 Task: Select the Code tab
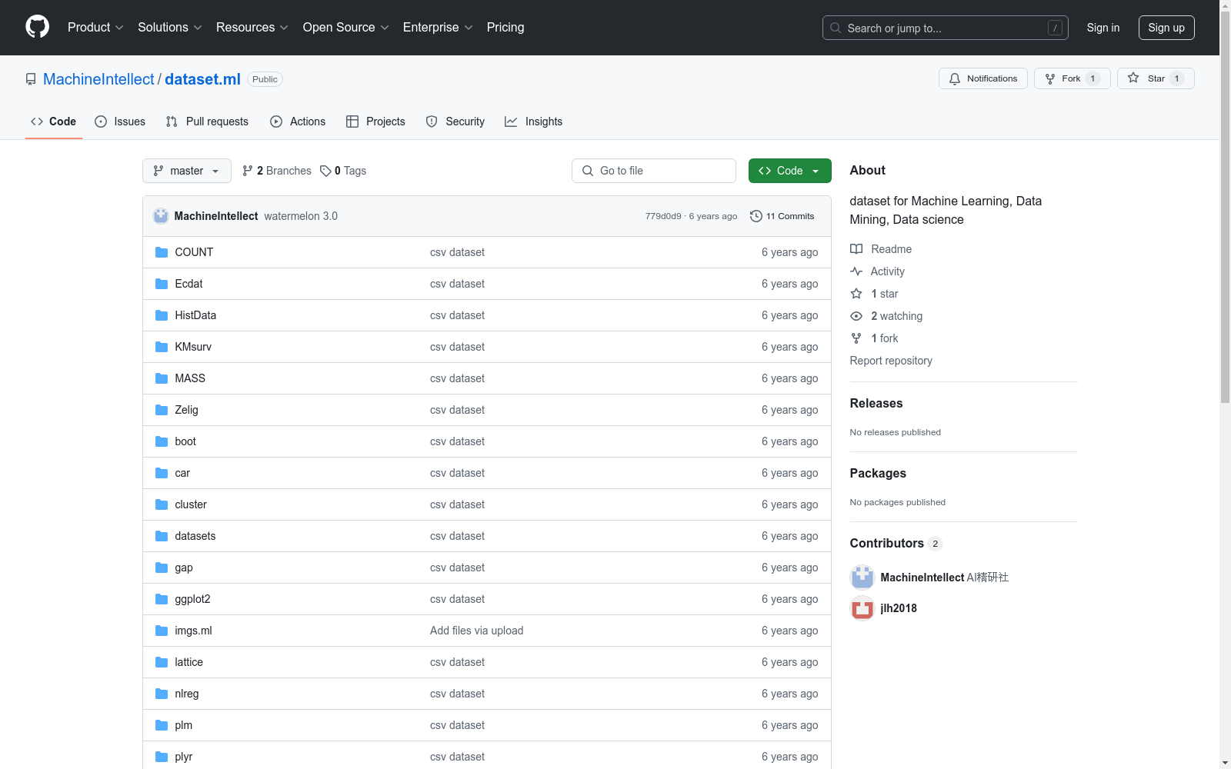(54, 122)
